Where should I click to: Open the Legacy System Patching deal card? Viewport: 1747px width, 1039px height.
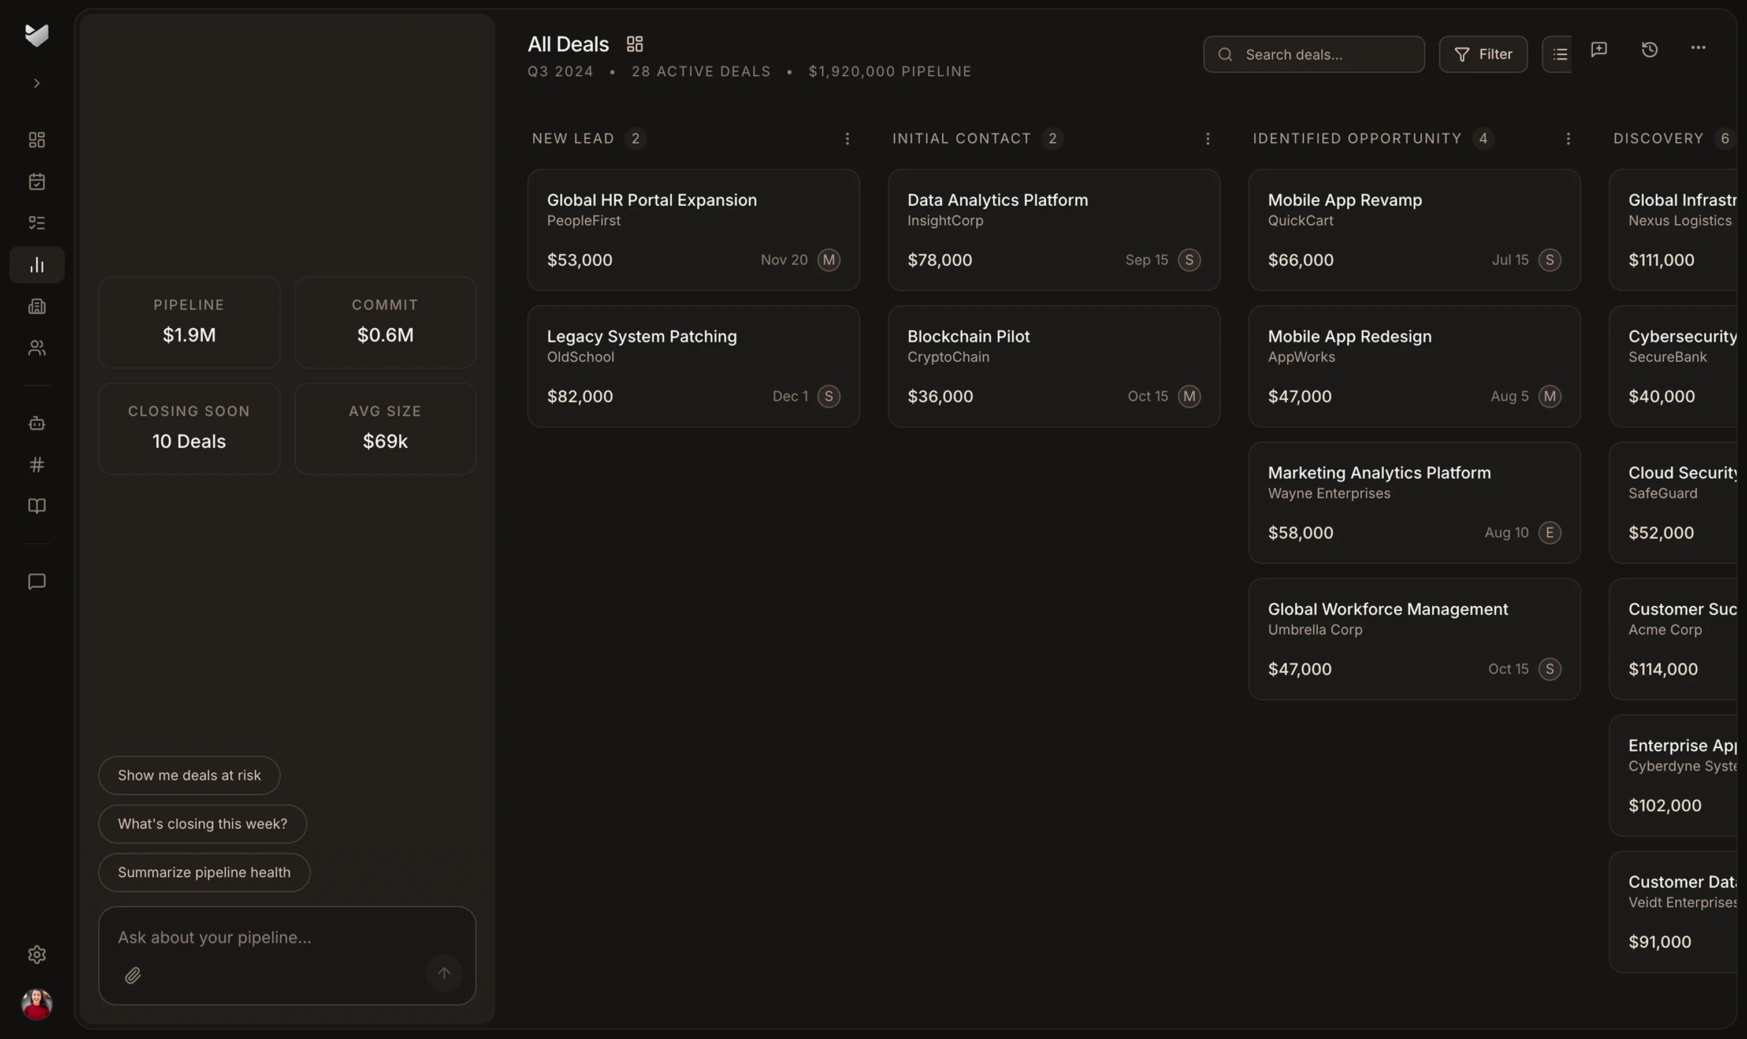point(693,366)
